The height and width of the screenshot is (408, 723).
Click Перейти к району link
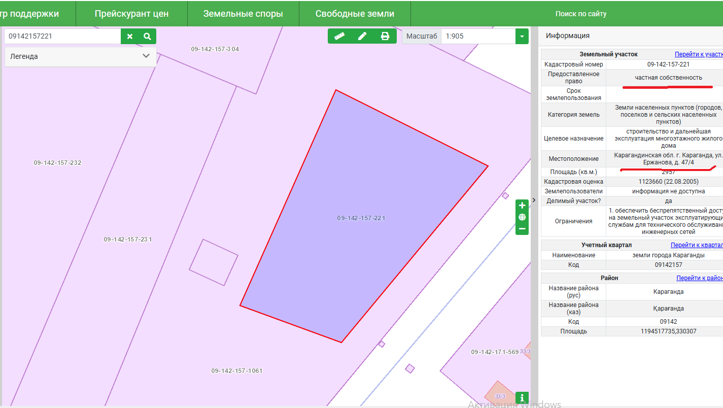(x=699, y=278)
